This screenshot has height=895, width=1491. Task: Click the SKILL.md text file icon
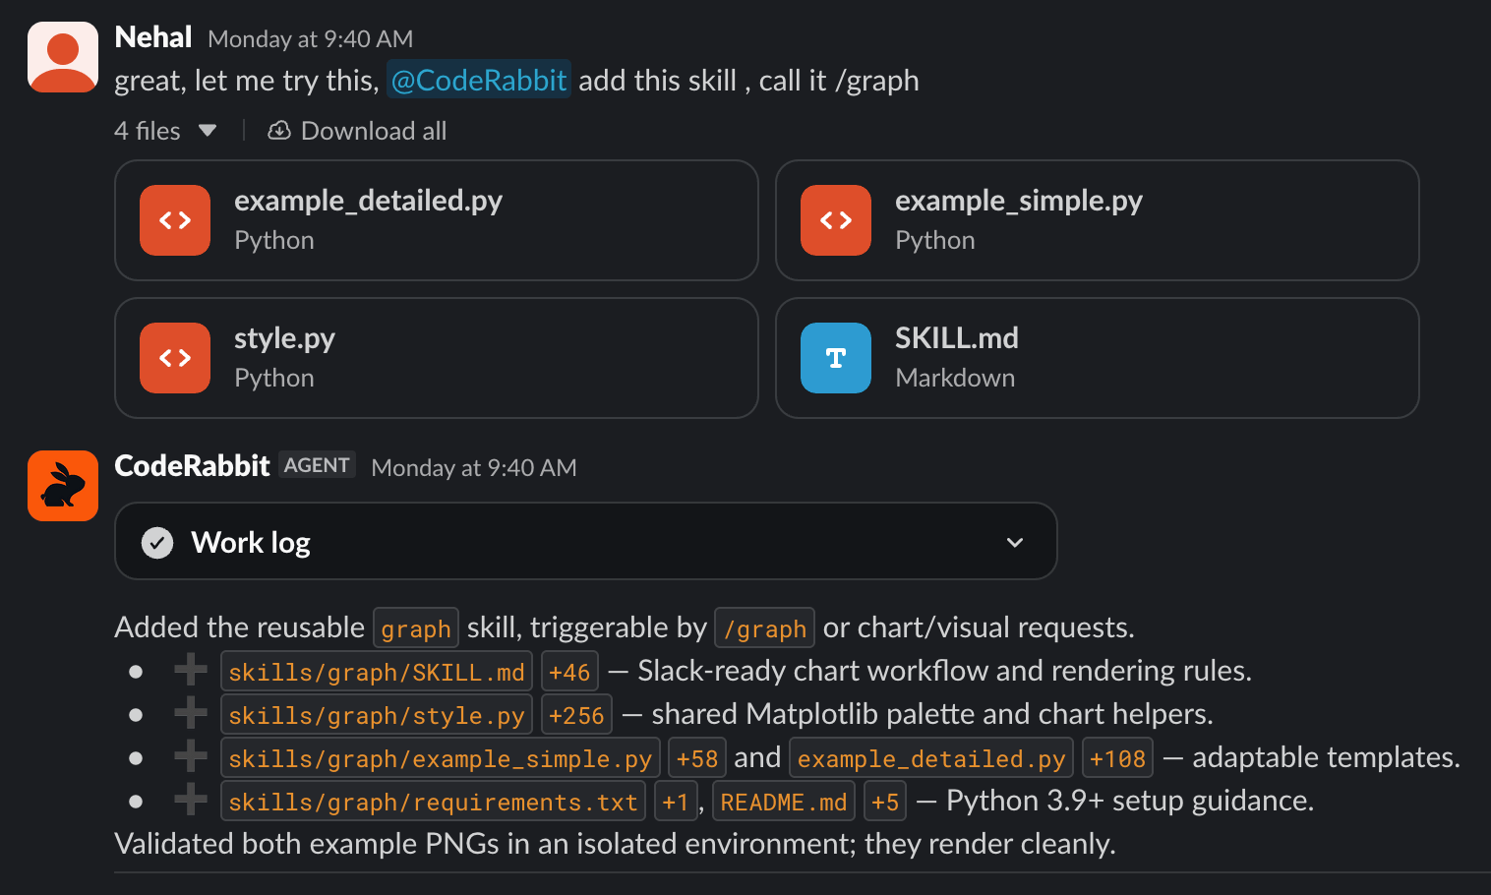(836, 358)
